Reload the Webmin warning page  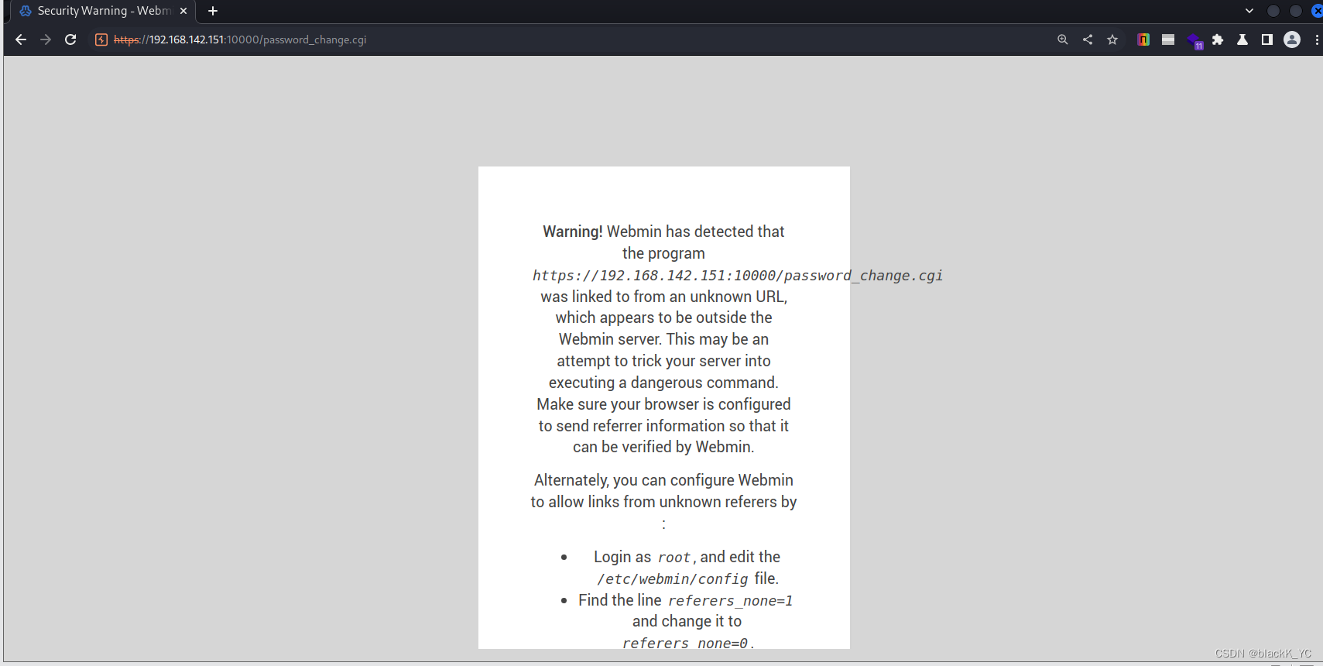pyautogui.click(x=70, y=39)
